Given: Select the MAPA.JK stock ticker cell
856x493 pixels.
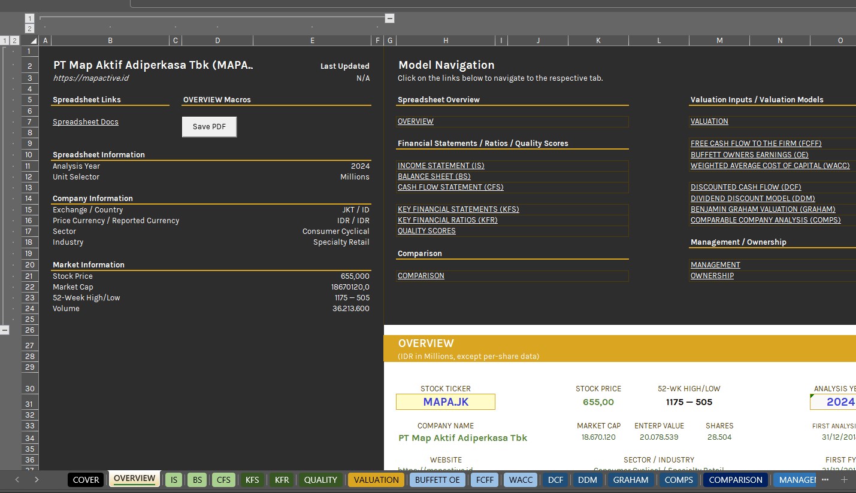Looking at the screenshot, I should 445,401.
